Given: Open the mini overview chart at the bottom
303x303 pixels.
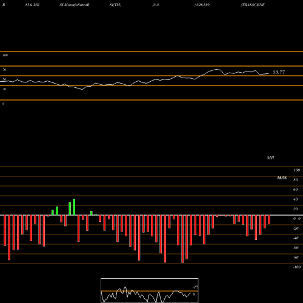Looking at the screenshot, I should pos(150,290).
